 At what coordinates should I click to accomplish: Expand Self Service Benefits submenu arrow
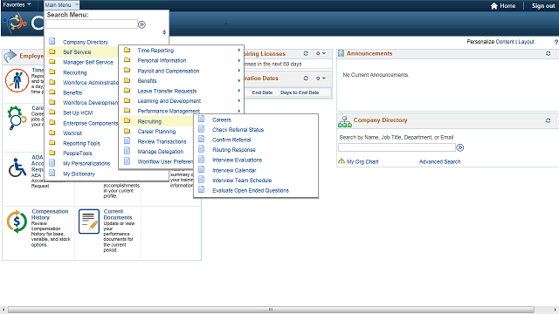(238, 81)
